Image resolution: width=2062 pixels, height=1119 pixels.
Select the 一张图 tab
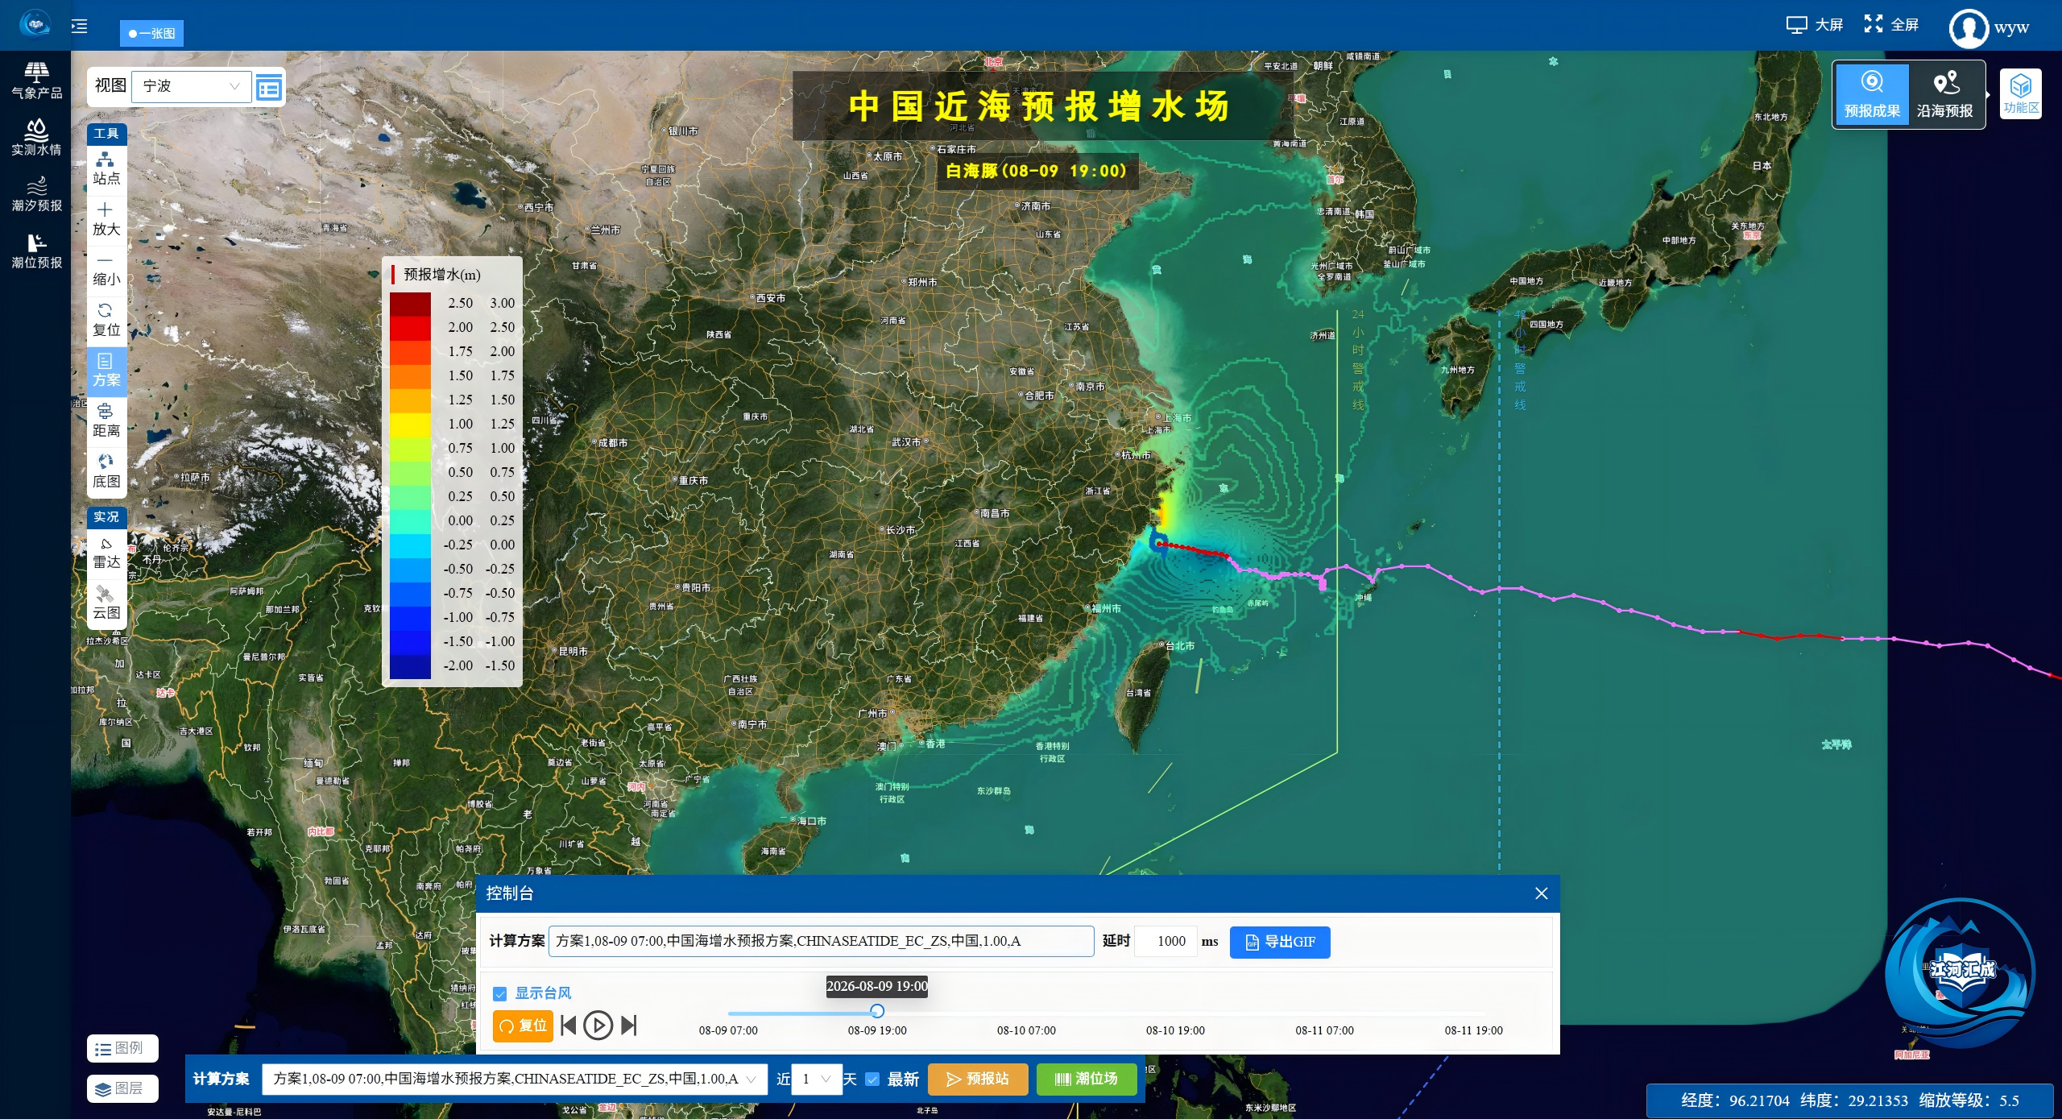coord(151,33)
